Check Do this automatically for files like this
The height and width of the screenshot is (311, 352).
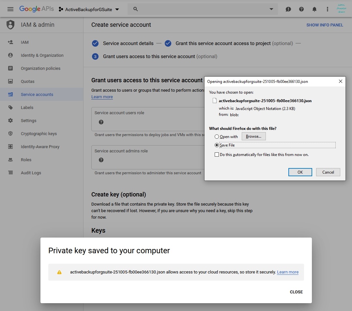217,154
